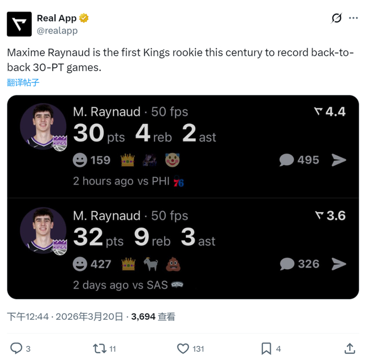
Task: Bookmark this post
Action: 266,348
